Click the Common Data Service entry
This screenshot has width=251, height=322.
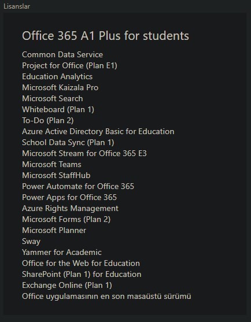tap(62, 54)
